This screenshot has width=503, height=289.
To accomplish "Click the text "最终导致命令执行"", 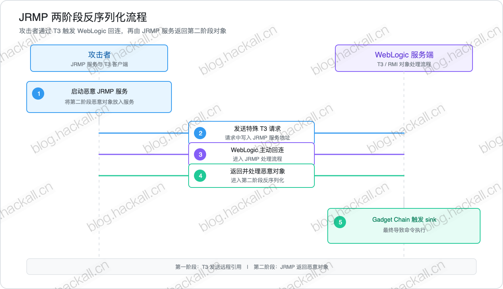I will 404,230.
